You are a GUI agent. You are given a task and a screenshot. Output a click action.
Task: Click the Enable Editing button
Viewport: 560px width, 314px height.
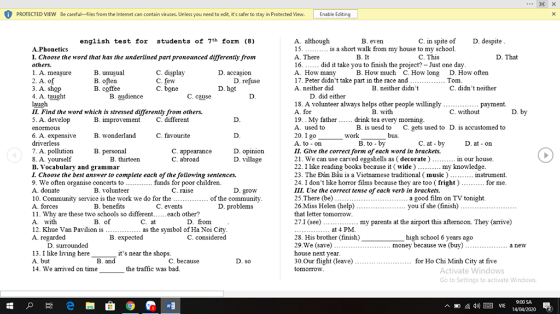(335, 14)
